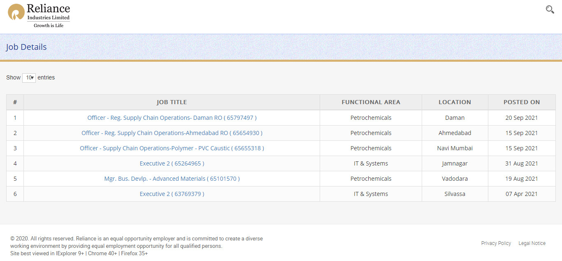Open Executive 2 job 65264965

tap(172, 163)
